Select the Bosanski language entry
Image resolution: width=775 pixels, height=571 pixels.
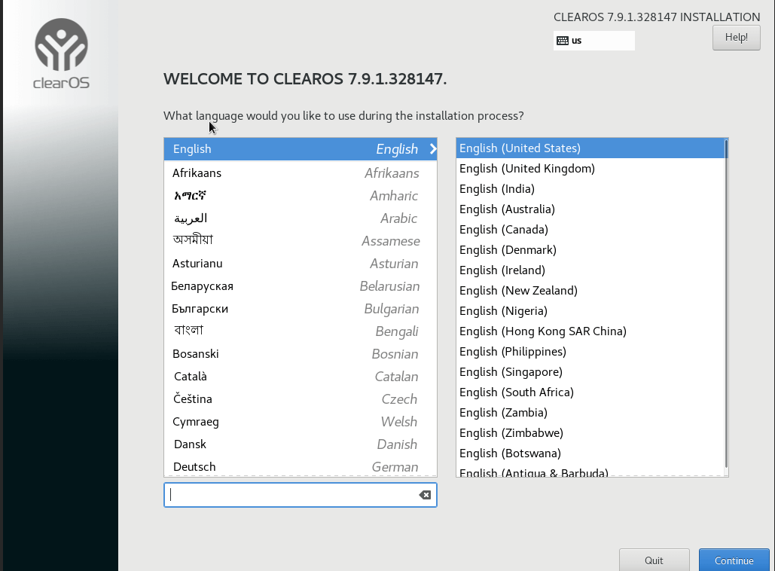point(195,353)
